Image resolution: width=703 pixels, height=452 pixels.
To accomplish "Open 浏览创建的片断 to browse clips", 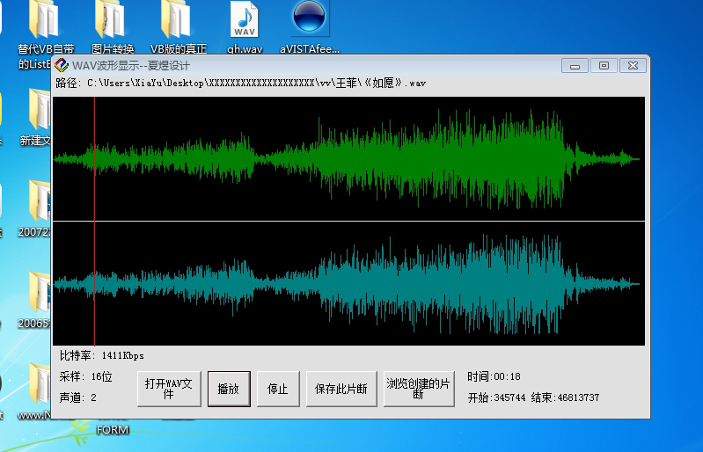I will point(418,388).
